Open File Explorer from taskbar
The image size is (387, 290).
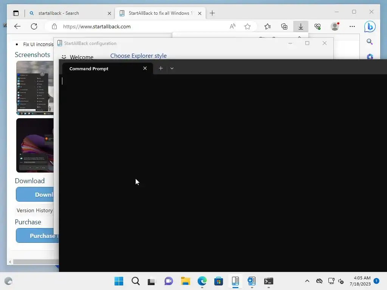(185, 281)
